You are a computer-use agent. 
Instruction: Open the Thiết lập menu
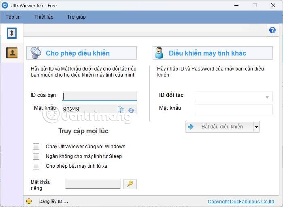pyautogui.click(x=44, y=17)
